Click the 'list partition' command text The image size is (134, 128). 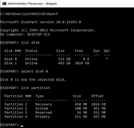point(35,88)
